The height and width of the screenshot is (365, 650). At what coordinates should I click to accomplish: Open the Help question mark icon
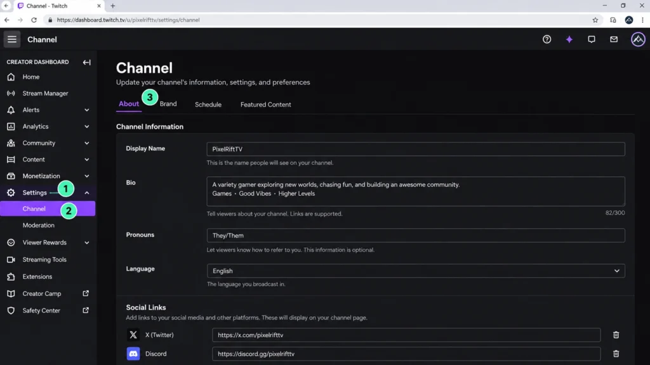point(547,39)
